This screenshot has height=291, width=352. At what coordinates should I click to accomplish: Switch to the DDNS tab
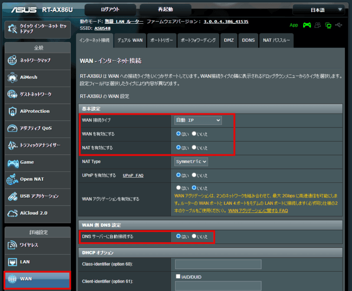coord(248,40)
